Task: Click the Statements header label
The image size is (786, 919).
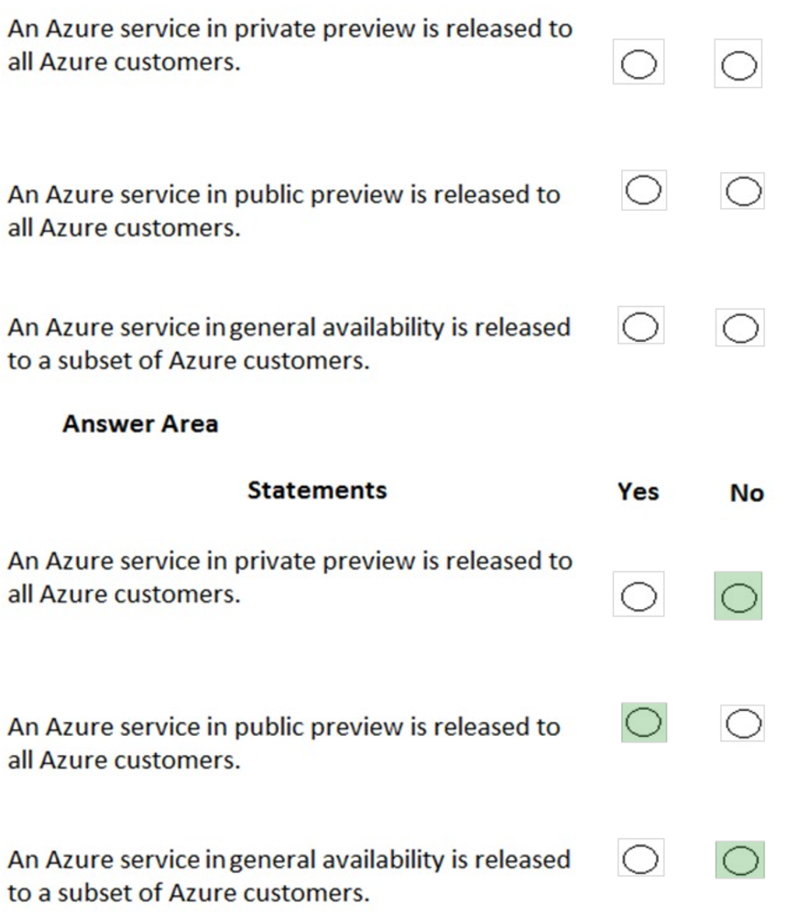Action: click(x=316, y=490)
